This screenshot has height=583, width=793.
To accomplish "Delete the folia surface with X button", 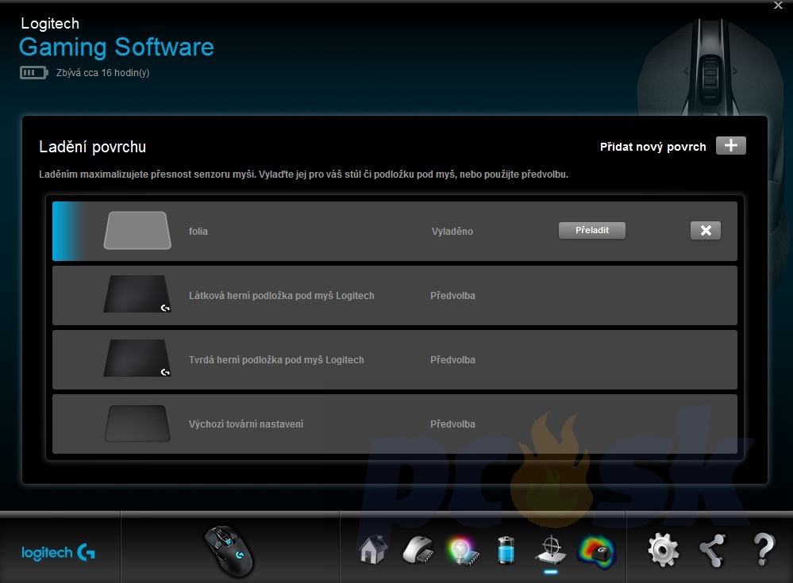I will pyautogui.click(x=706, y=230).
